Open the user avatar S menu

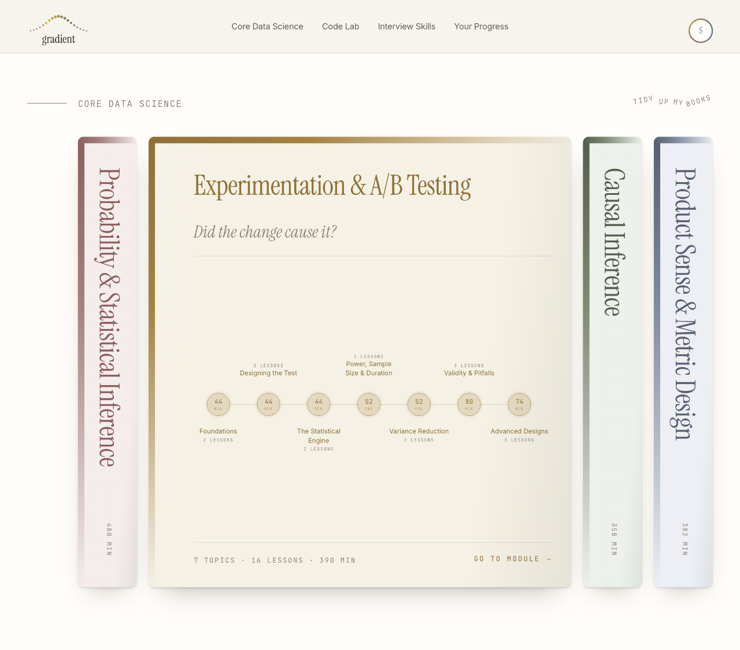tap(701, 31)
